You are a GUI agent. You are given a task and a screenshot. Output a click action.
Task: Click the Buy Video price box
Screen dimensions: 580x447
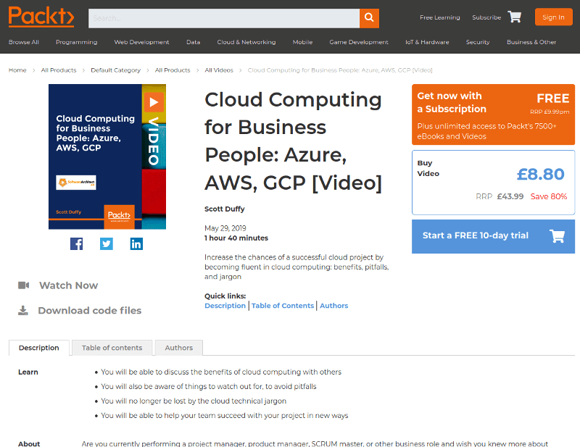pos(493,183)
